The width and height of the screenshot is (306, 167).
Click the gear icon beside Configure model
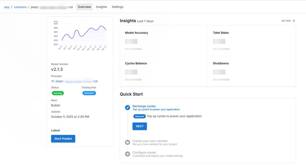127,154
